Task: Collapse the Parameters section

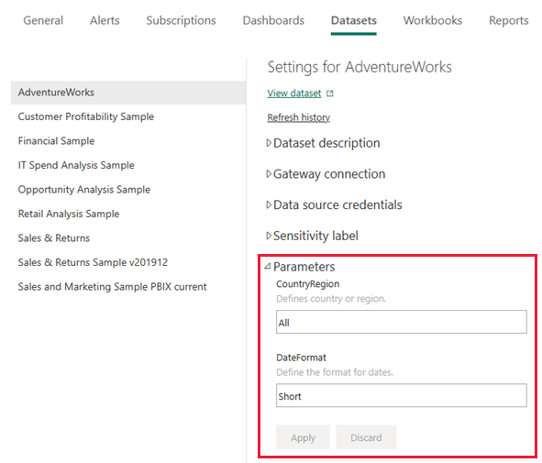Action: pos(300,267)
